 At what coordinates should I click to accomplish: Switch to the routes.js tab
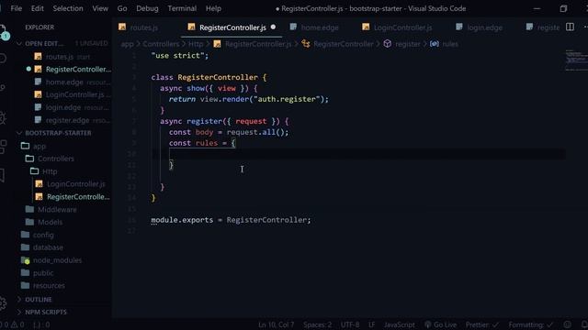point(144,27)
